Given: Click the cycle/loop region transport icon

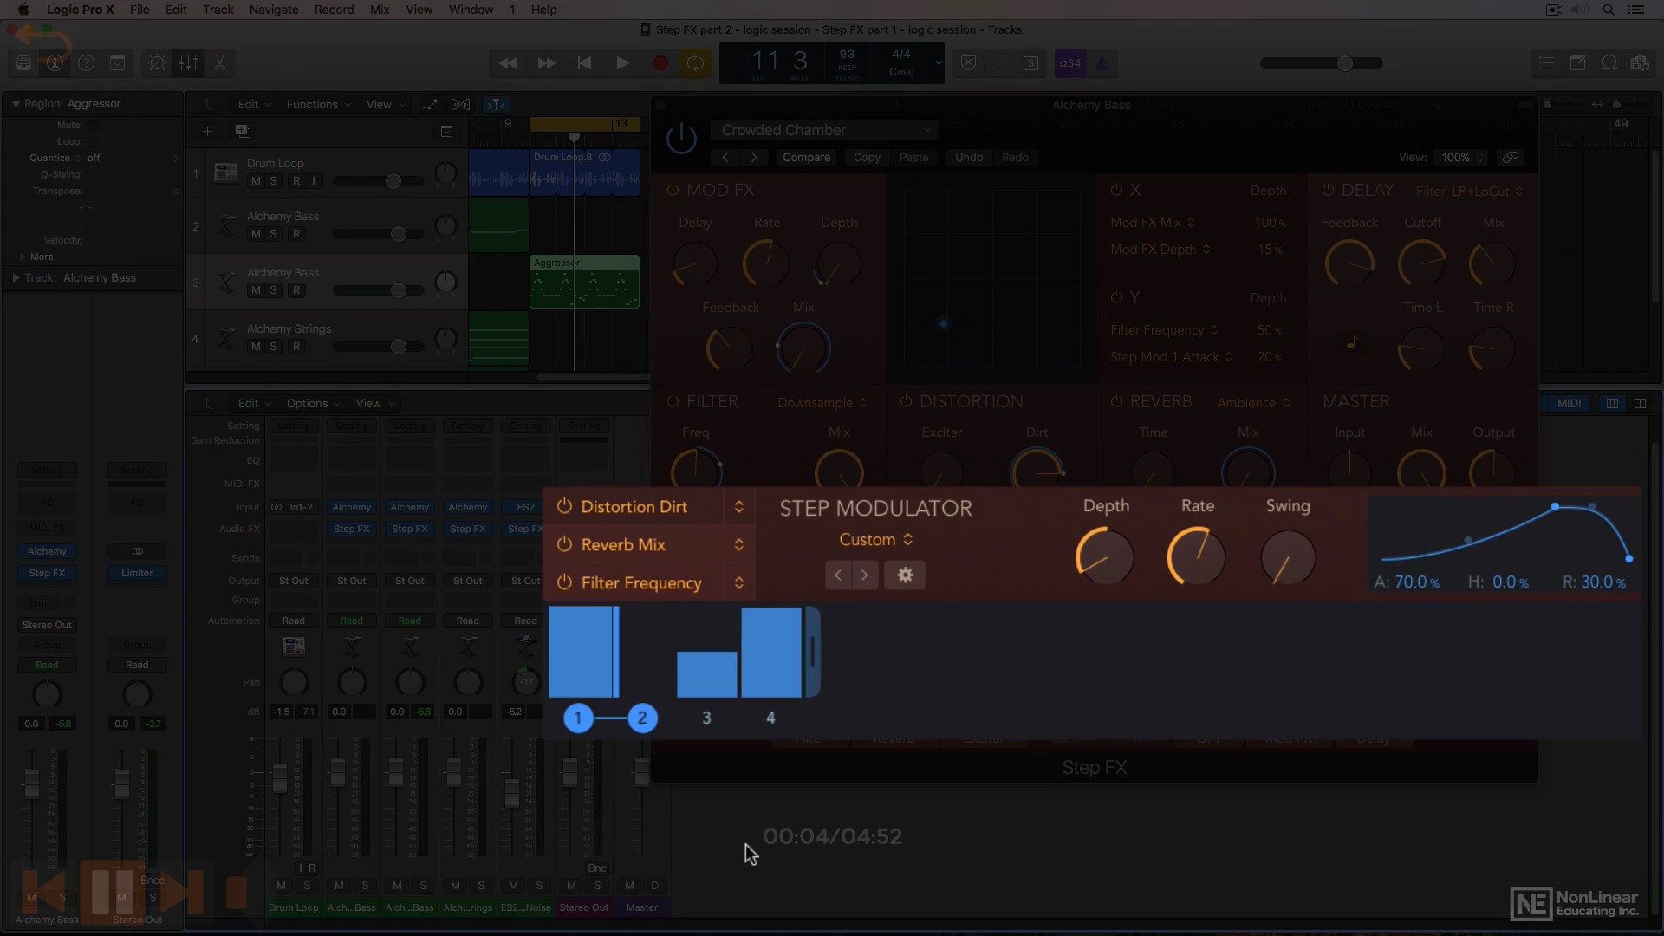Looking at the screenshot, I should [x=695, y=63].
